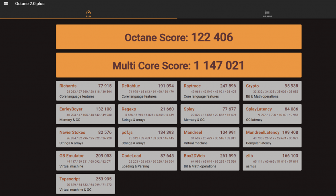Click the Box2DWeb benchmark card
The image size is (336, 196).
[x=210, y=161]
